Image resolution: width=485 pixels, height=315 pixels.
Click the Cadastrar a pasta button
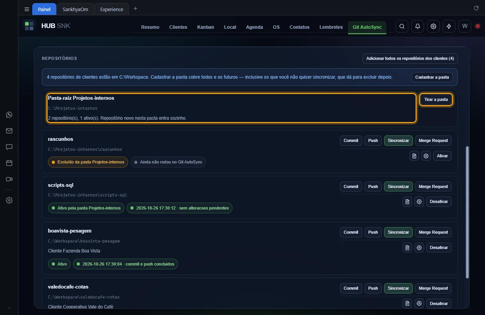pyautogui.click(x=432, y=77)
